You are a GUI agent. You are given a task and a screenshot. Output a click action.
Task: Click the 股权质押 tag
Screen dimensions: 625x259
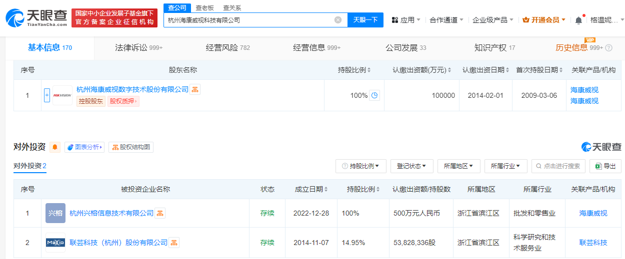pos(123,101)
